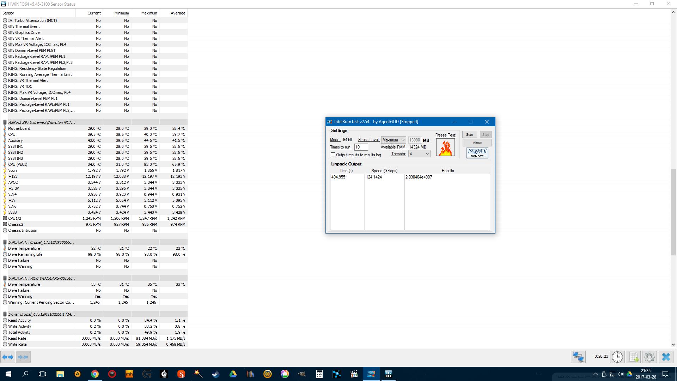Click Safely Remove Hardware USB tray icon

(604, 374)
